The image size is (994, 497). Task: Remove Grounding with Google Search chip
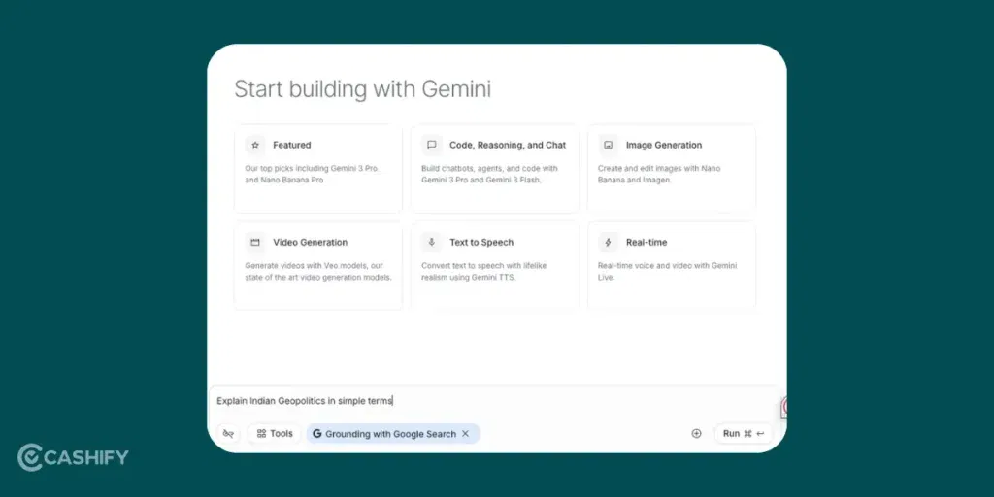tap(465, 434)
